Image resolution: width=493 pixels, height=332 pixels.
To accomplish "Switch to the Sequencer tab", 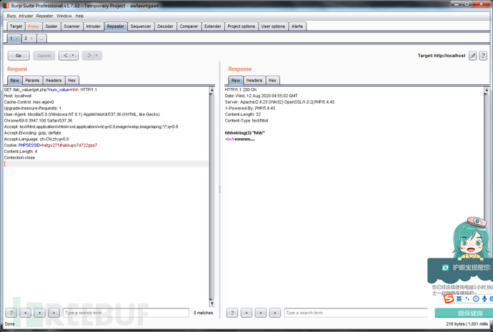I will coord(141,26).
